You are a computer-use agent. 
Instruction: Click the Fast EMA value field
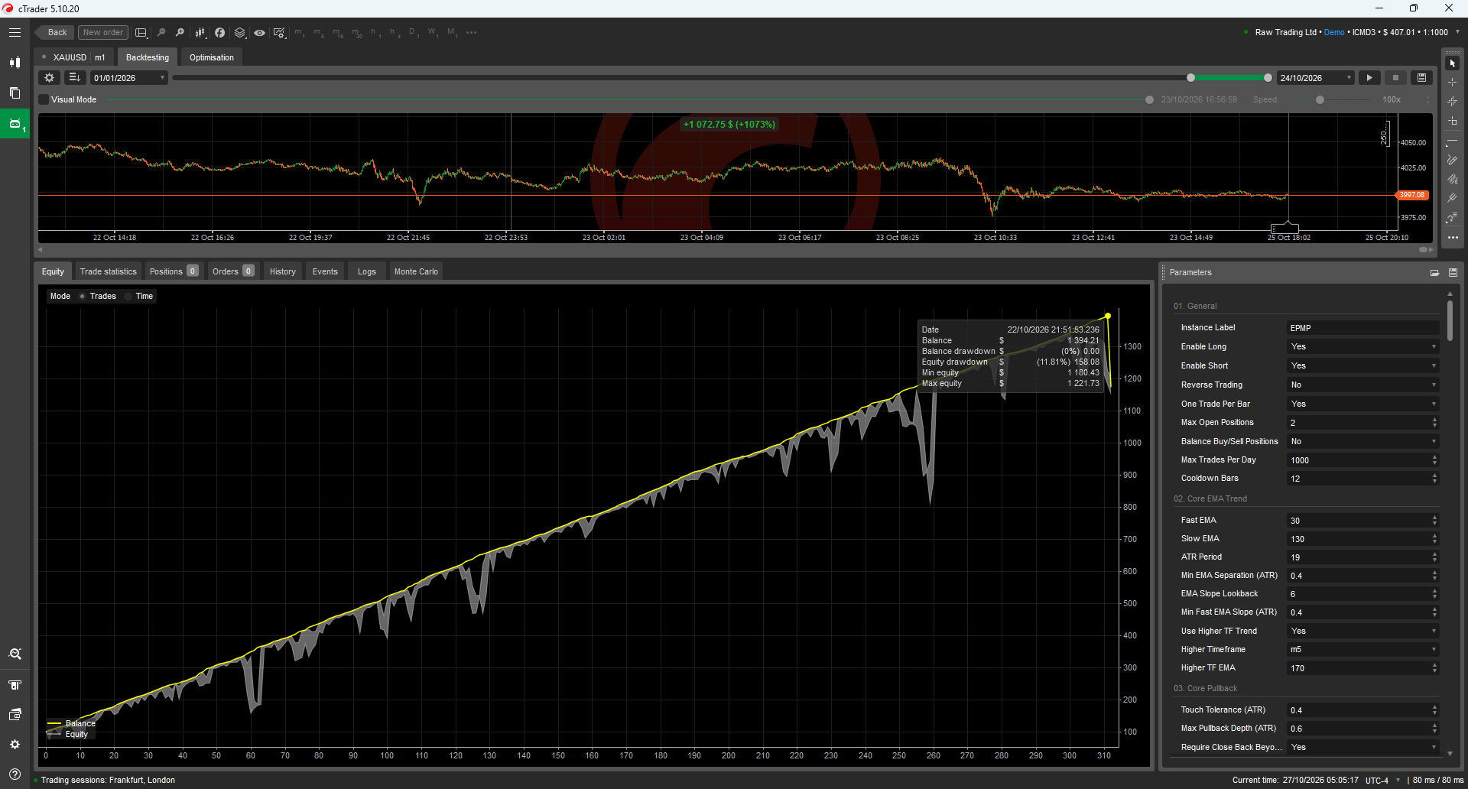(1359, 521)
